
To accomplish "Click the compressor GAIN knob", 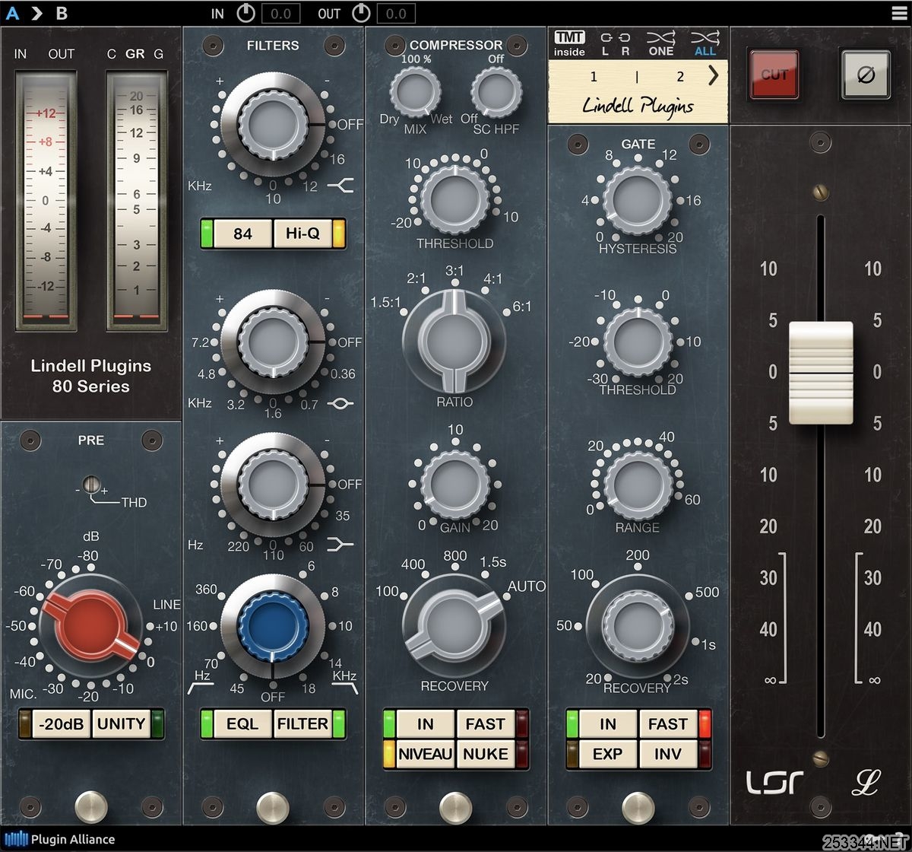I will [454, 485].
